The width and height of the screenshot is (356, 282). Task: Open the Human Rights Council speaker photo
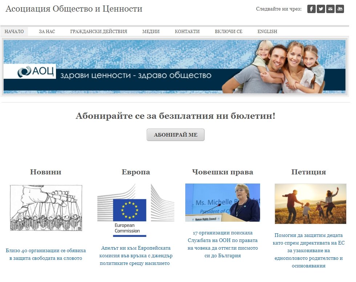(x=223, y=202)
